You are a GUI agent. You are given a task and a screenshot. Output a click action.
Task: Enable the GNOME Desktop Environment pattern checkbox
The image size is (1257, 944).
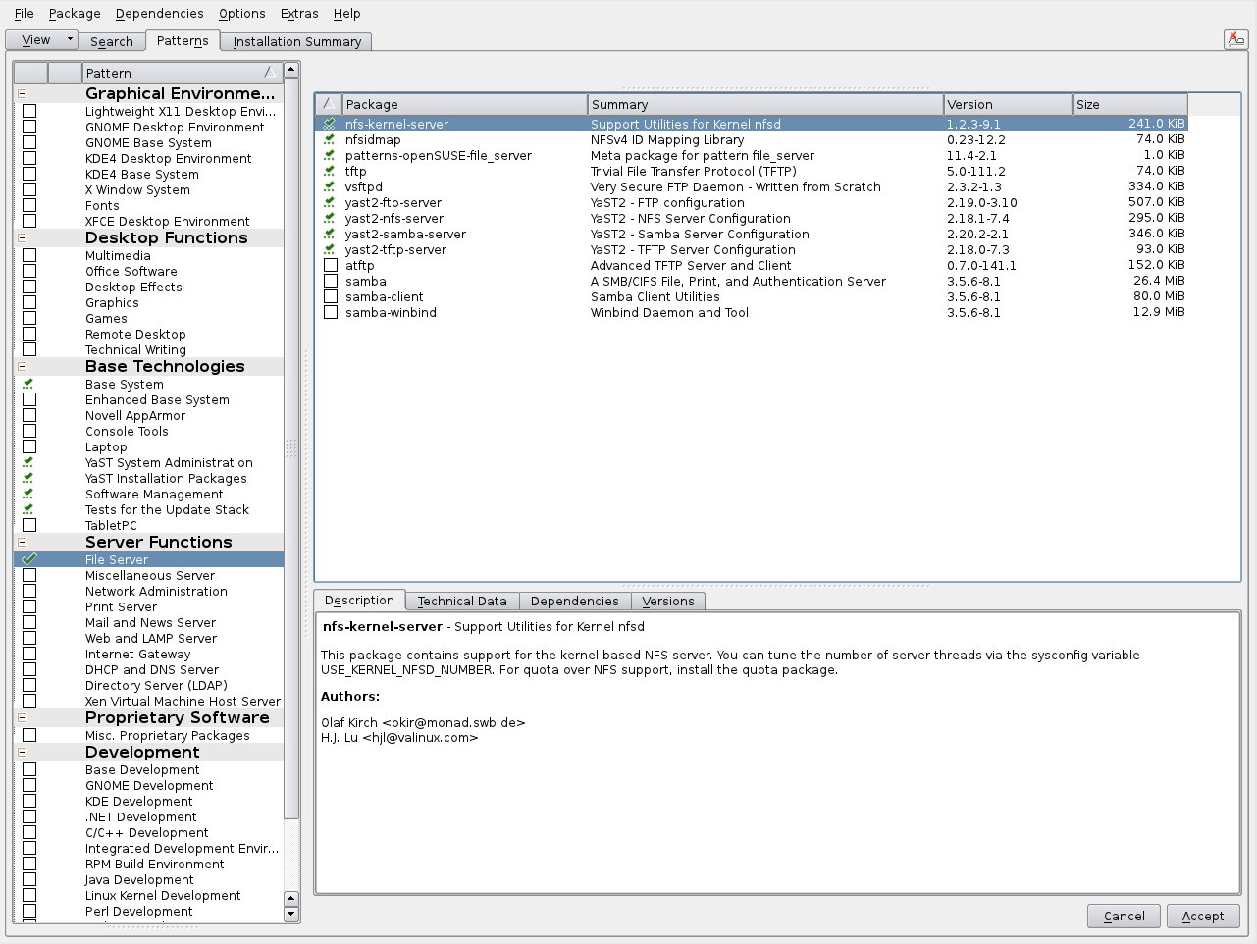[29, 128]
